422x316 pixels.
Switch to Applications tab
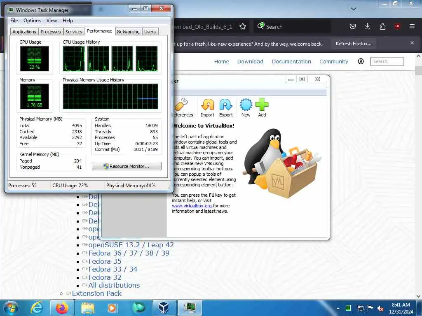click(24, 32)
